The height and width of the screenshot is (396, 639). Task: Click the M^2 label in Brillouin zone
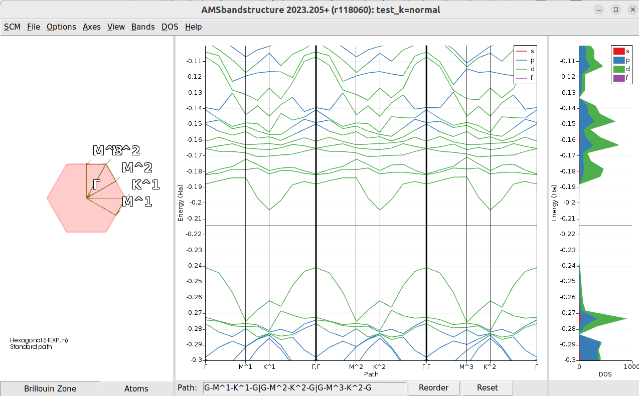pyautogui.click(x=137, y=167)
